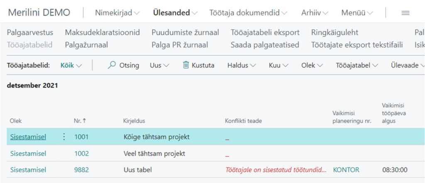This screenshot has height=183, width=425.
Task: Navigate to Puudumiste žurnaal
Action: (185, 32)
